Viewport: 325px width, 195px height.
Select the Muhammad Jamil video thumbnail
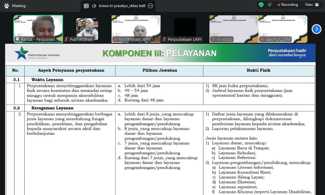136,29
